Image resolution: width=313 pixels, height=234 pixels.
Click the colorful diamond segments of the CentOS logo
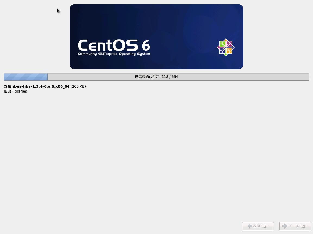pos(226,47)
